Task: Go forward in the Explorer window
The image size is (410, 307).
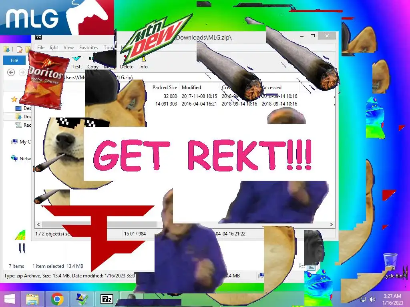Action: click(x=22, y=72)
